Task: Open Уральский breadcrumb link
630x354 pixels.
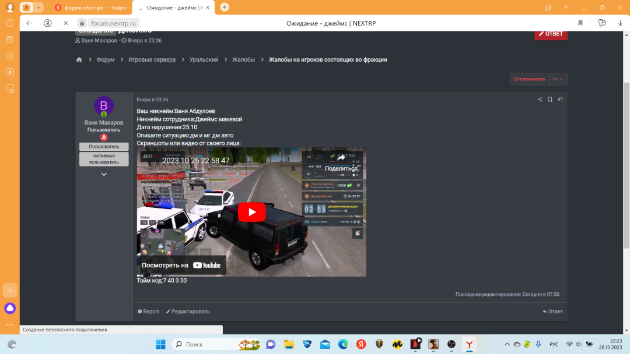Action: (204, 60)
